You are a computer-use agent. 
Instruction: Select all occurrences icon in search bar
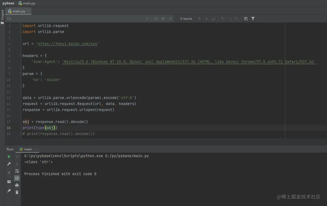click(x=237, y=19)
